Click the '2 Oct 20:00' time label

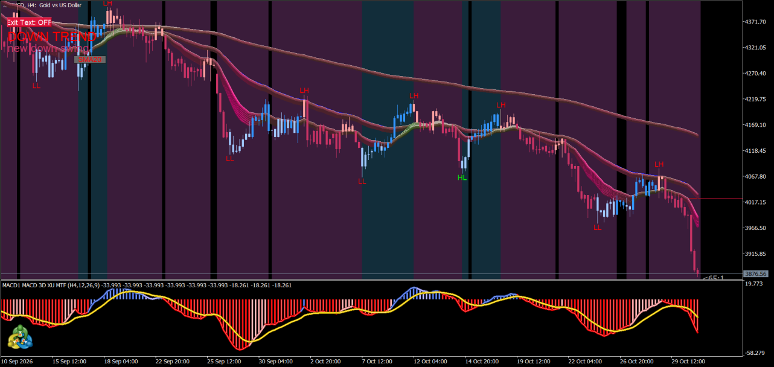click(x=327, y=362)
